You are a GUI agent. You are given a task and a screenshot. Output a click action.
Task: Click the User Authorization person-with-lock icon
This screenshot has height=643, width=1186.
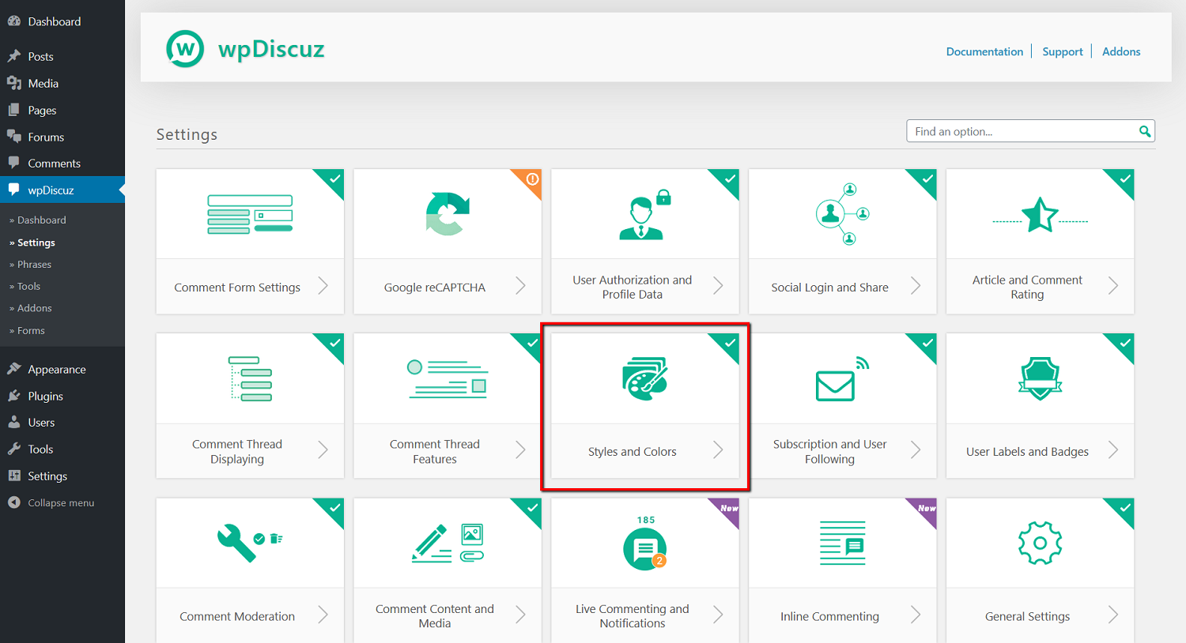click(x=645, y=214)
